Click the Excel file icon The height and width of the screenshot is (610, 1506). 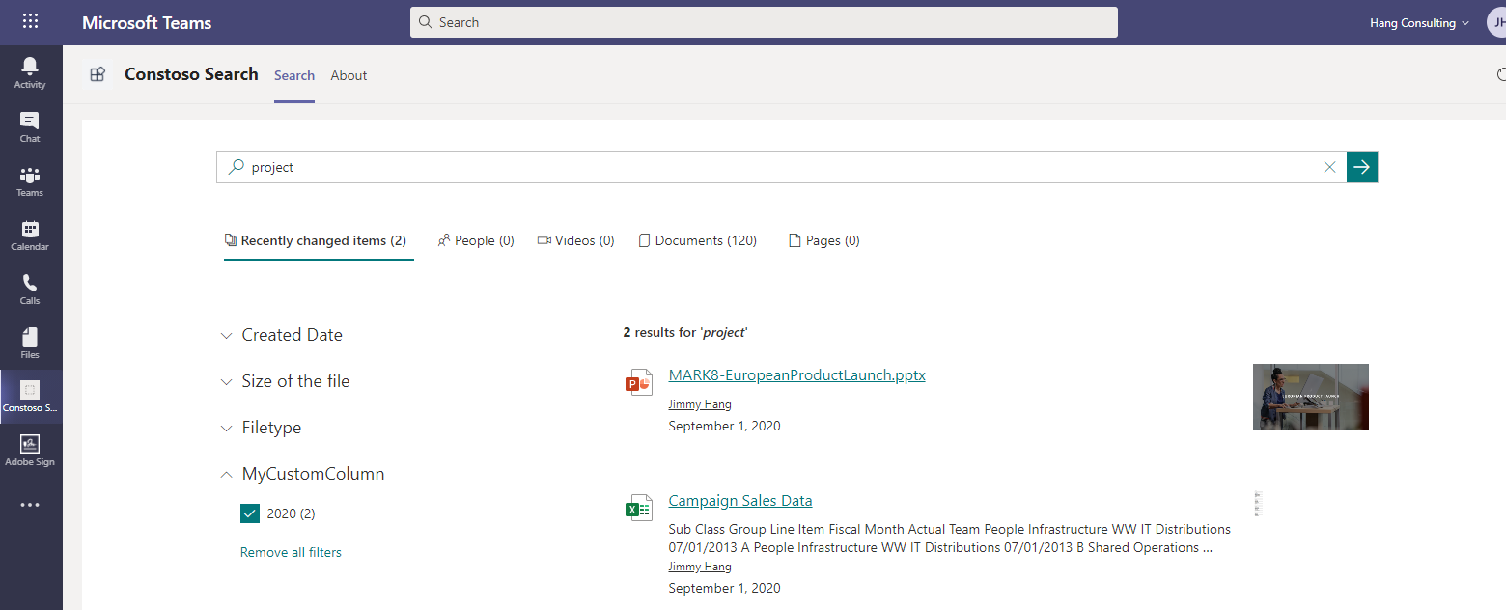click(638, 508)
